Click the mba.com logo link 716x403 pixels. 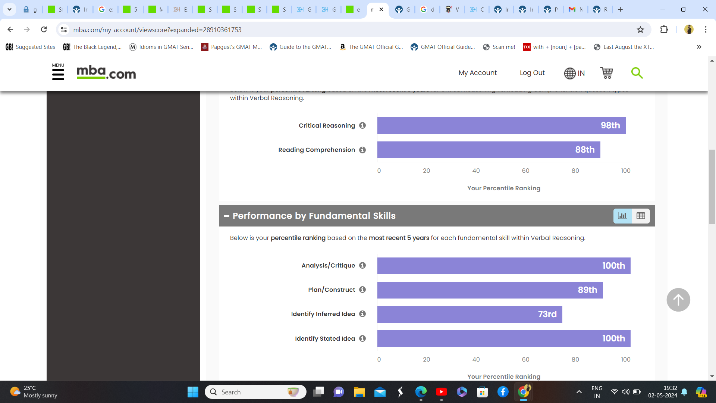[106, 73]
